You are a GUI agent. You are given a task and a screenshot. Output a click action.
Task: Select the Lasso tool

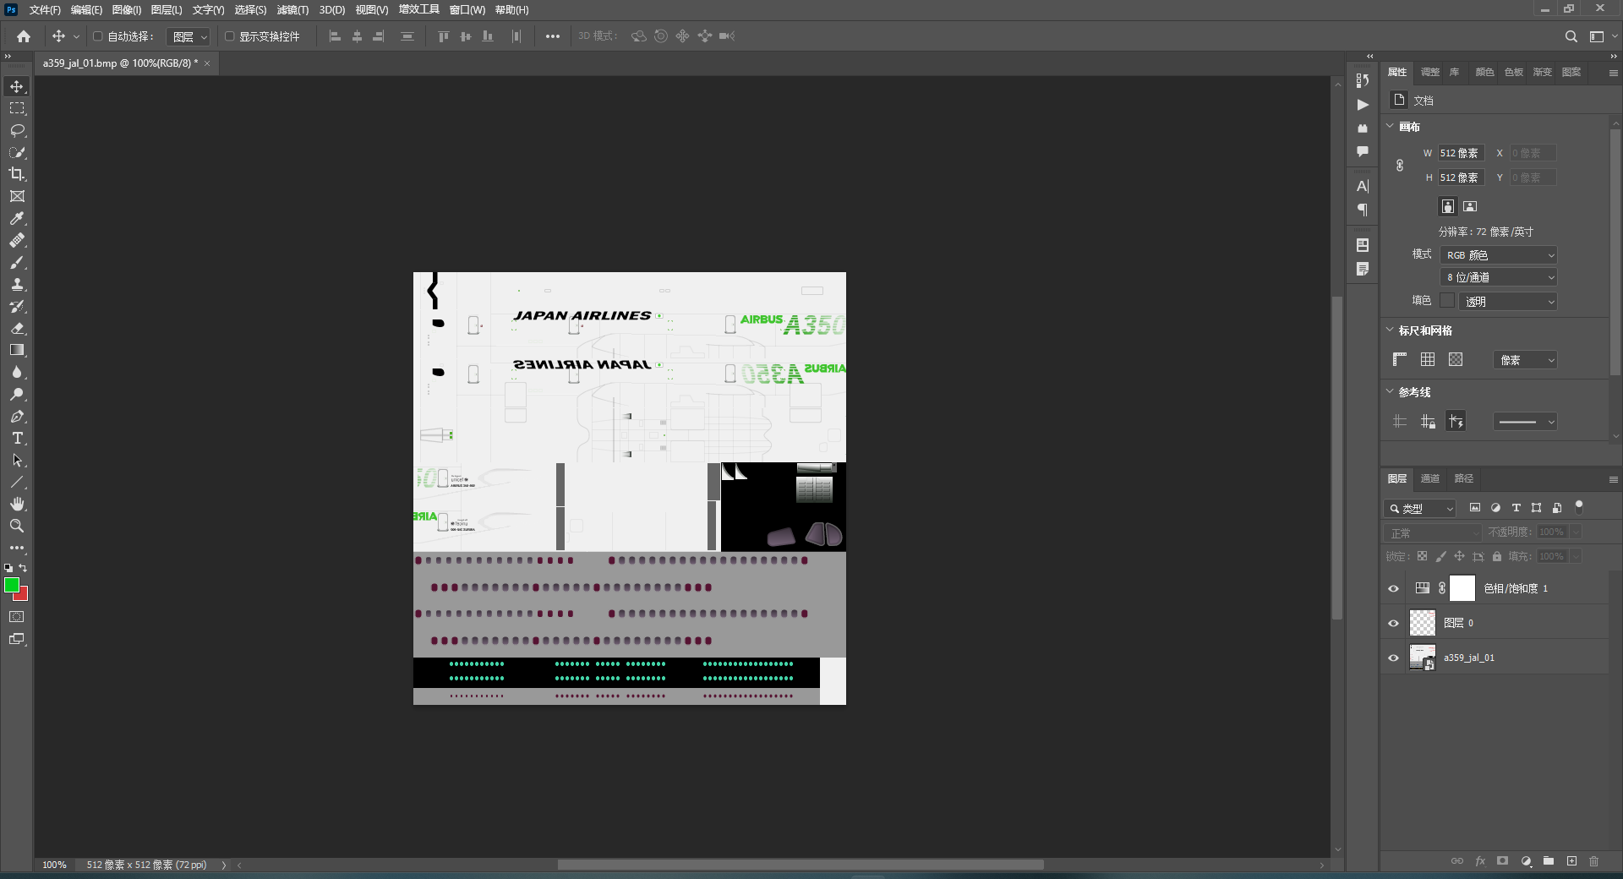coord(17,130)
